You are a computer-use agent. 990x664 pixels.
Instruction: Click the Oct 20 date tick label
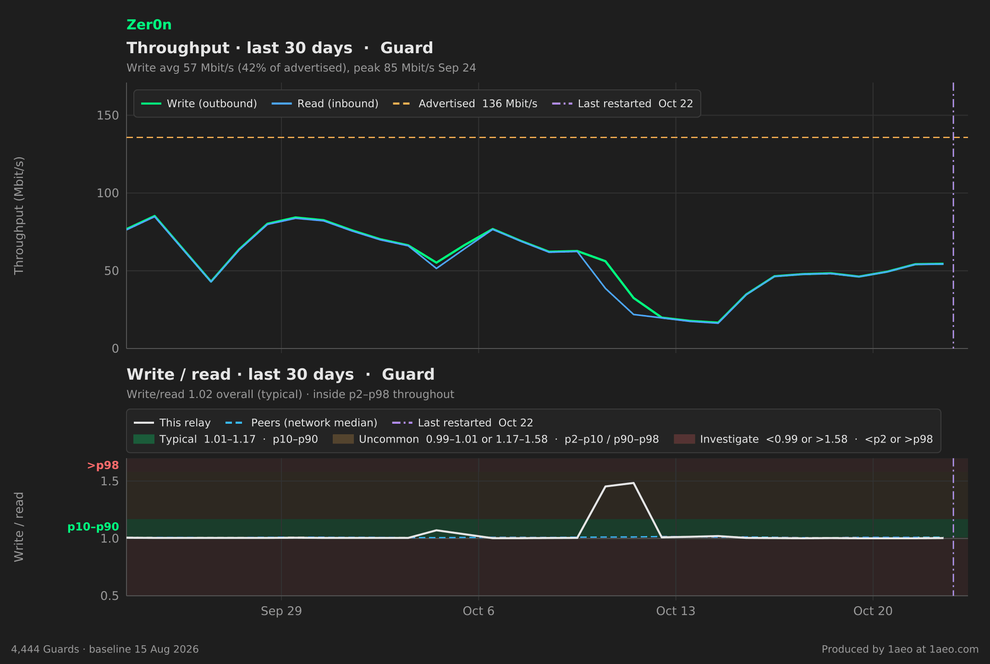coord(873,611)
